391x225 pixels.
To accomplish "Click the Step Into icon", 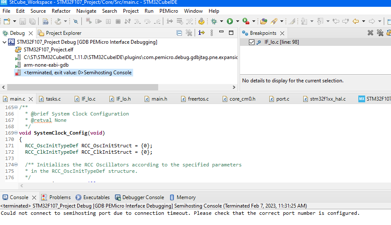I will click(x=137, y=22).
